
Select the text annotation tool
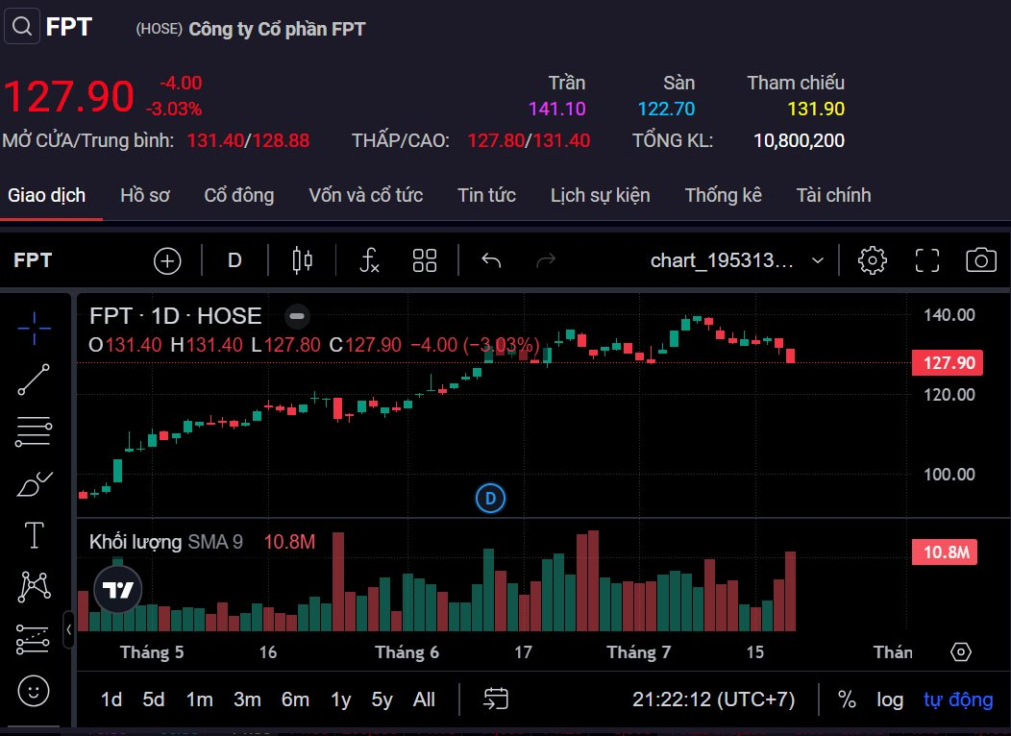pos(33,536)
